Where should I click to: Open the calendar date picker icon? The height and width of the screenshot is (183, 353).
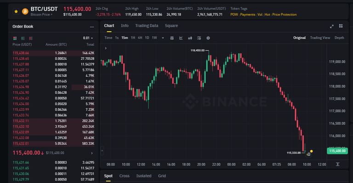172,38
